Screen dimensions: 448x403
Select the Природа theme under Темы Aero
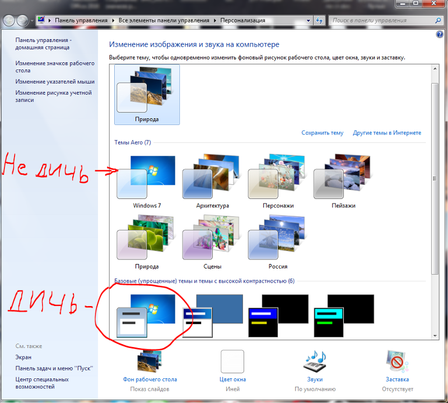coord(147,242)
